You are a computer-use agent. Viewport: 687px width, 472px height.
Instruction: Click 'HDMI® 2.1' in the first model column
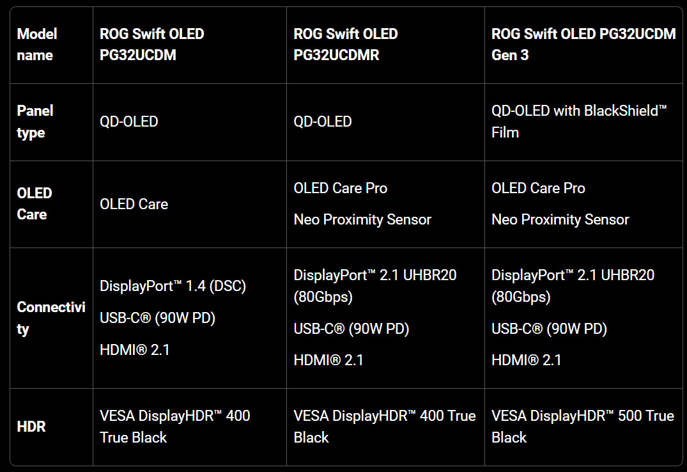point(135,349)
